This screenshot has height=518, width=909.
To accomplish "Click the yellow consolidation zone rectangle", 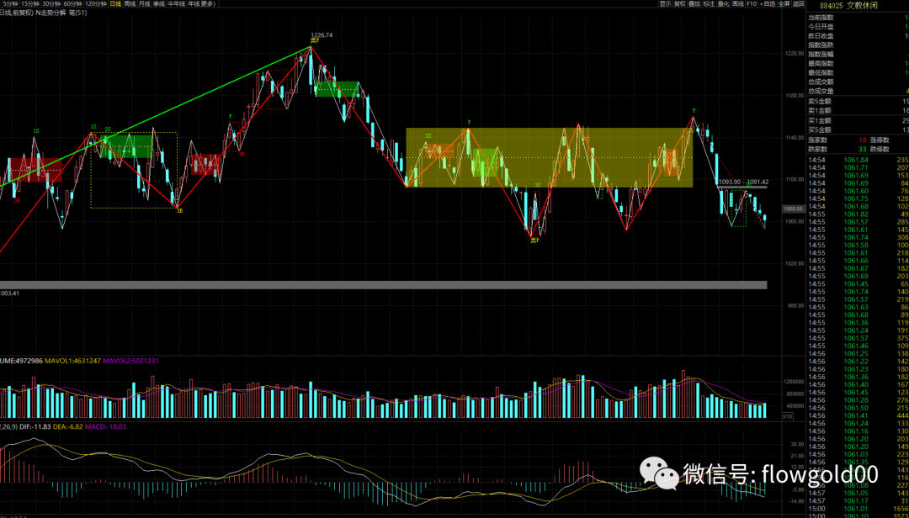I will tap(549, 157).
